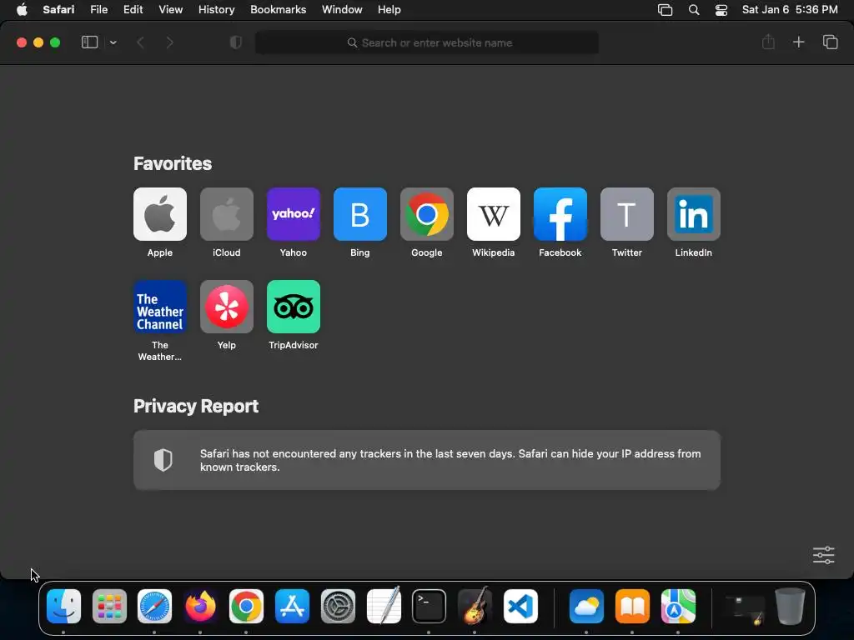Go back with the back arrow
The height and width of the screenshot is (640, 854).
point(140,42)
